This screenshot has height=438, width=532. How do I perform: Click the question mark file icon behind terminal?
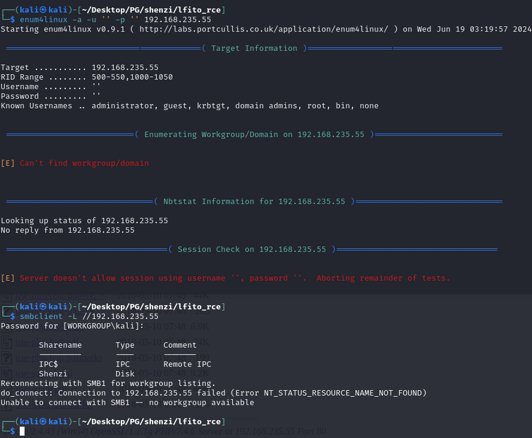click(7, 358)
